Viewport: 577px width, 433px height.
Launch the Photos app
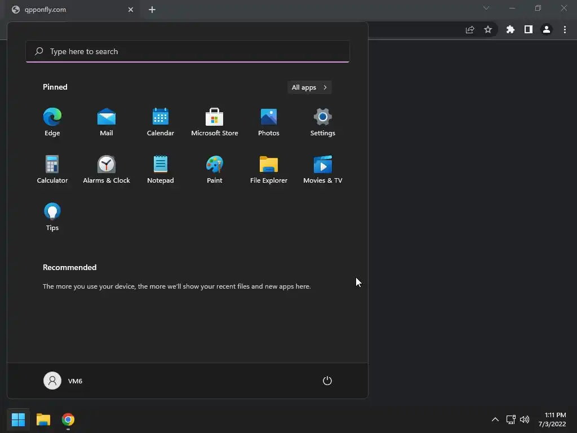269,122
